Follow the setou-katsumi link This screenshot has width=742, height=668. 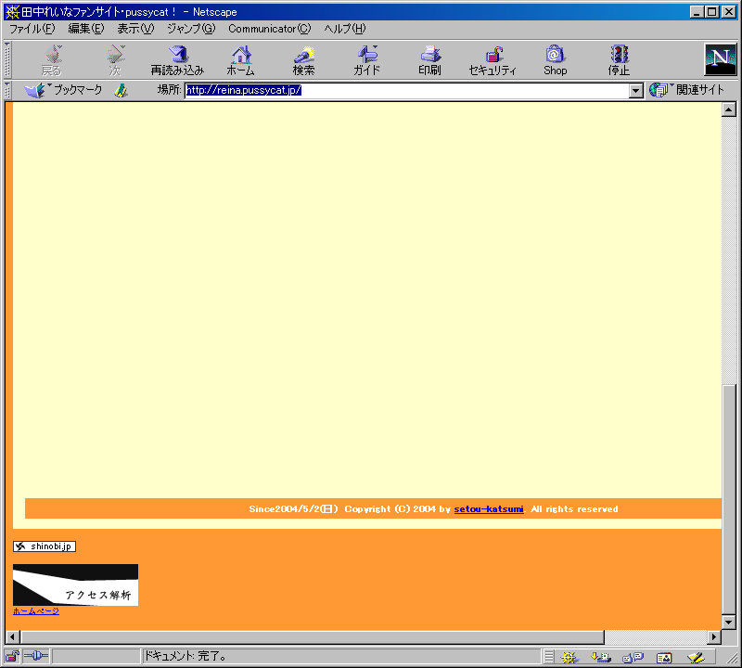[489, 509]
